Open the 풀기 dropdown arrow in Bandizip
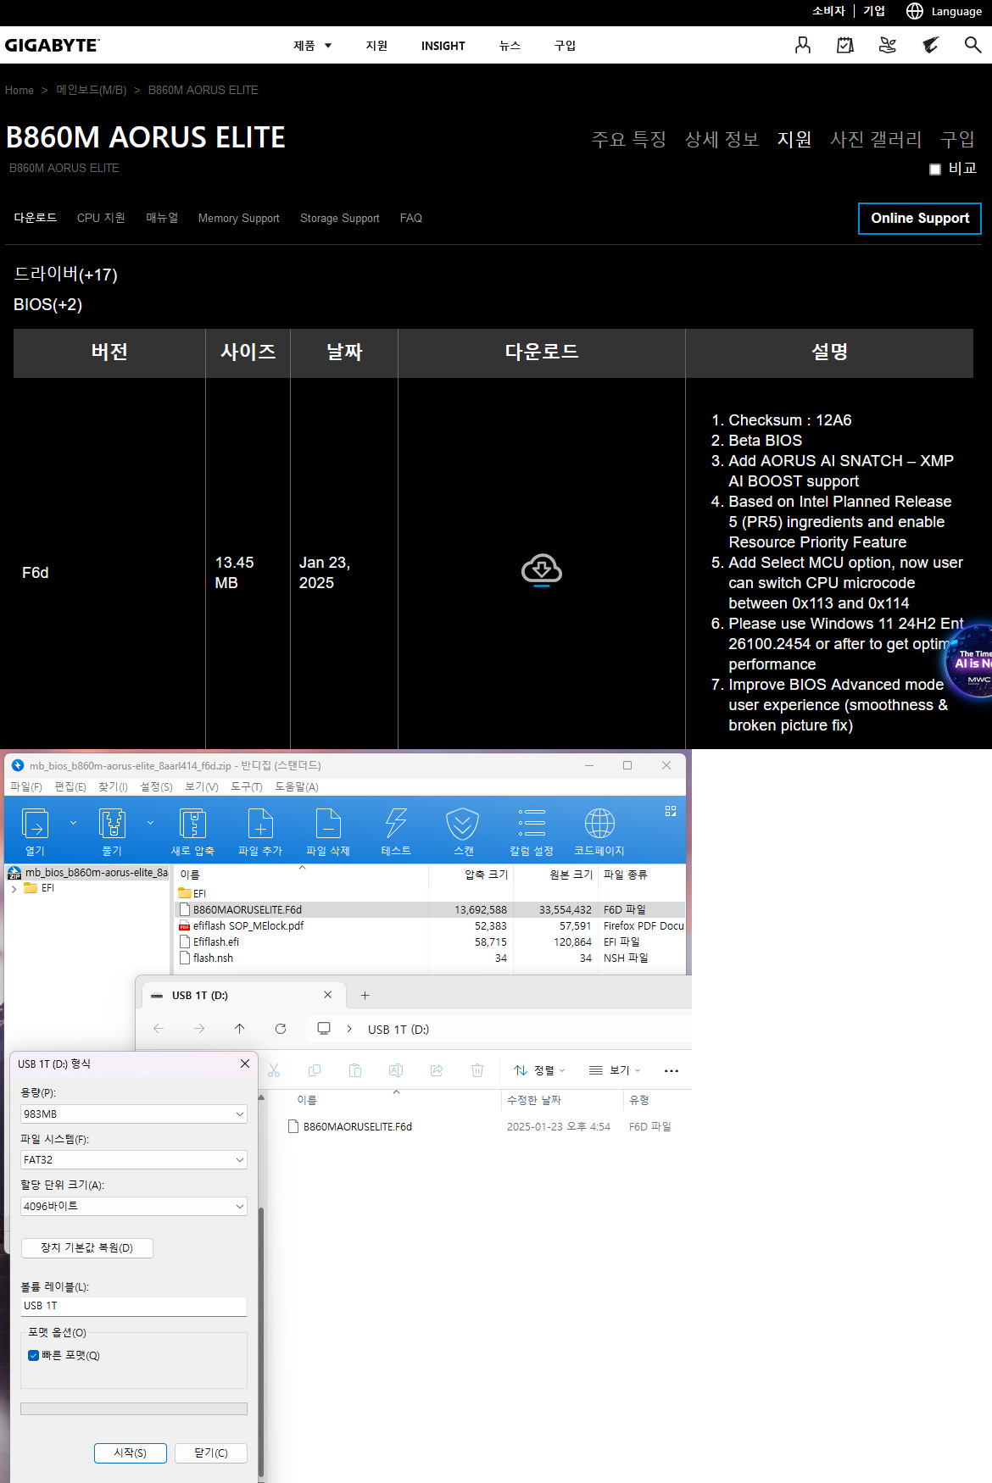992x1483 pixels. [x=150, y=823]
